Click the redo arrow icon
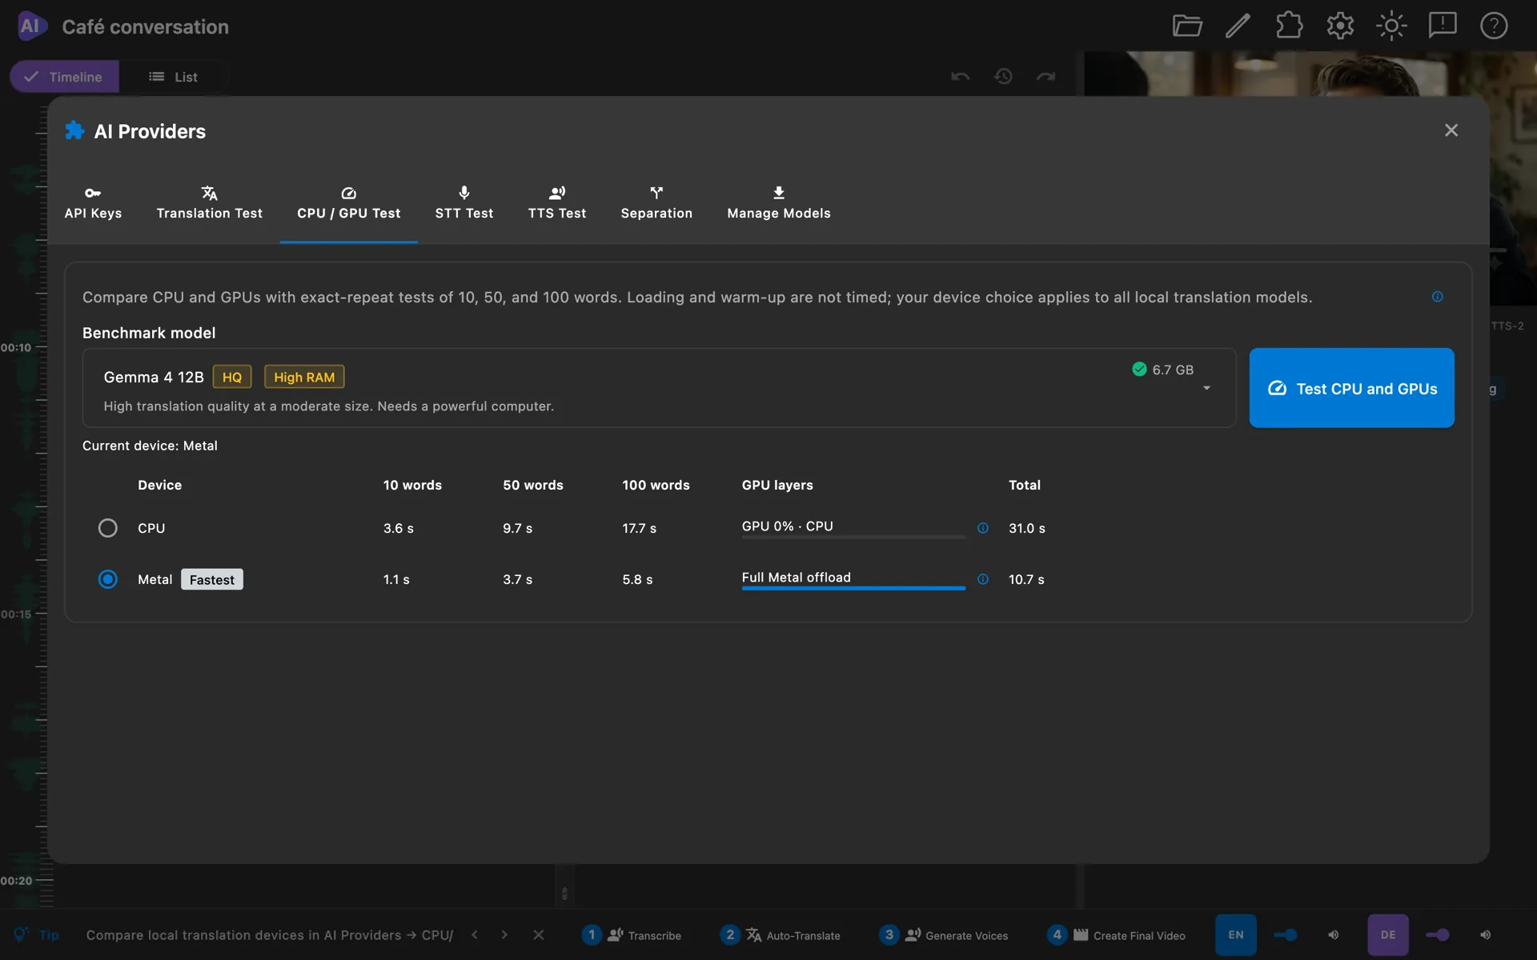 pyautogui.click(x=1046, y=77)
